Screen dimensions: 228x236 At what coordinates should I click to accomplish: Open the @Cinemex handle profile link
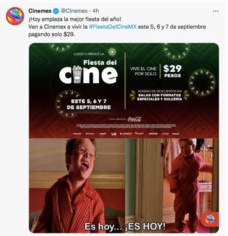(74, 11)
